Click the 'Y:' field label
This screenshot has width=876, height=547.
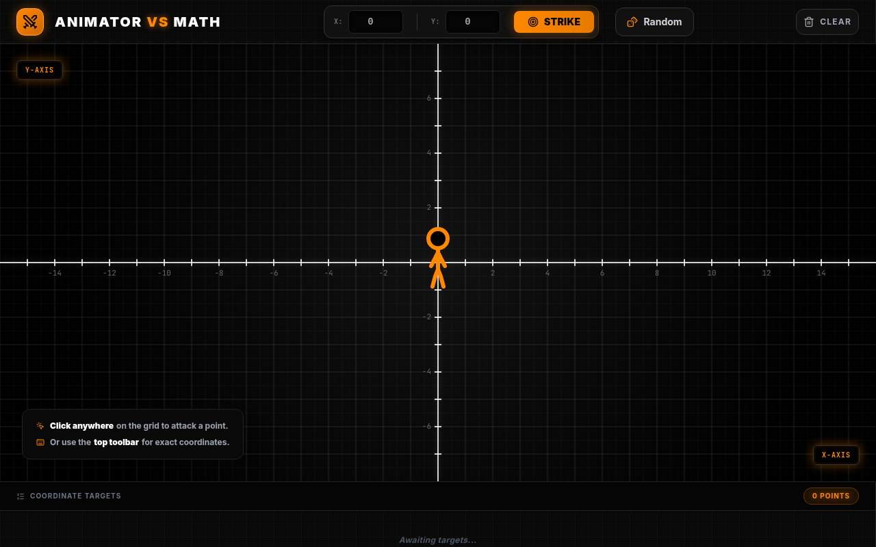coord(435,22)
